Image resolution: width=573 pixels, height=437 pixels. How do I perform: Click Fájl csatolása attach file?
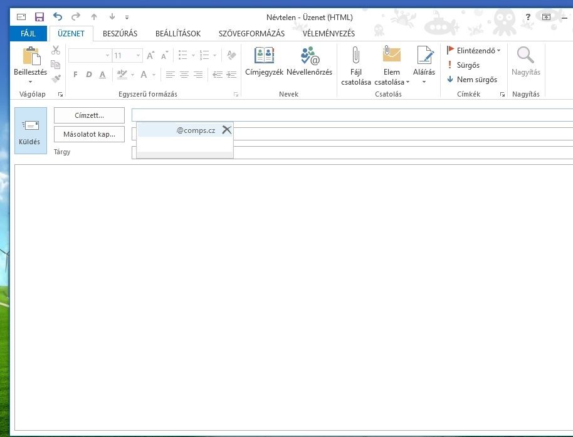(x=355, y=66)
